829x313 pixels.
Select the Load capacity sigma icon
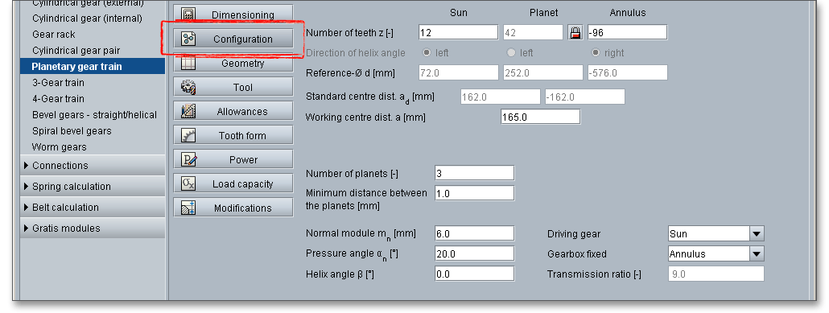(189, 184)
